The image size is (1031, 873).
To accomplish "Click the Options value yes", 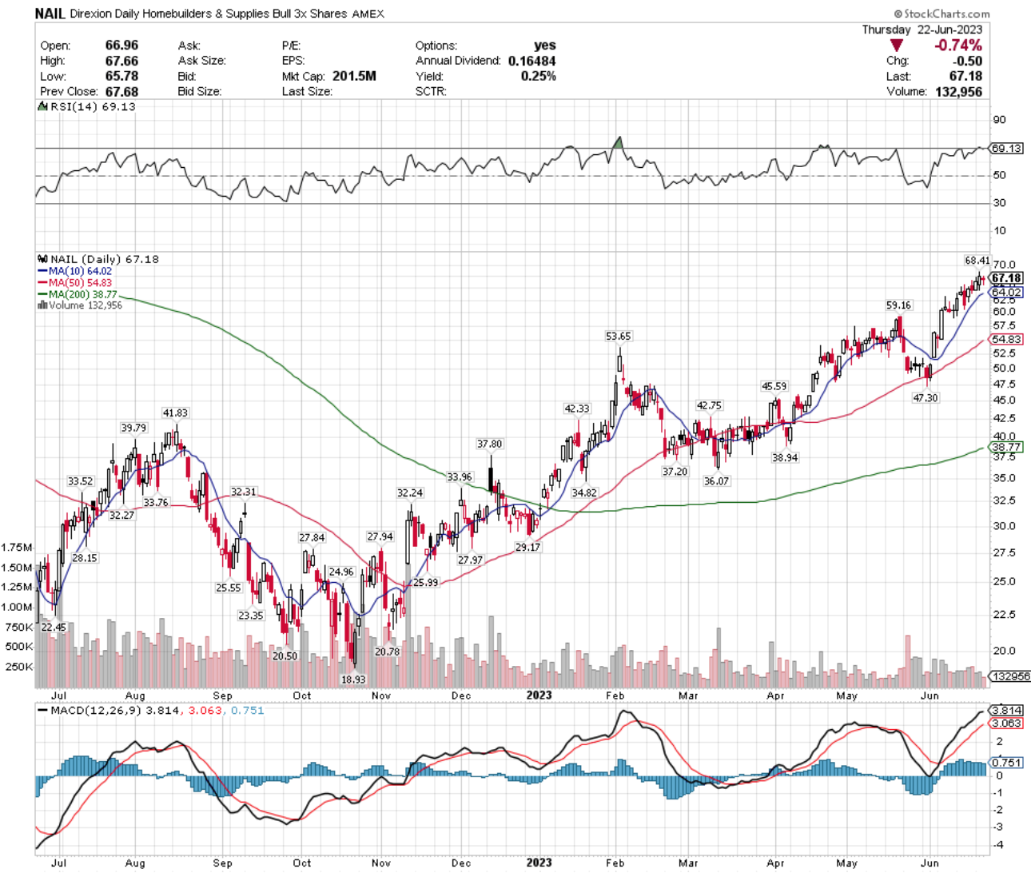I will click(x=545, y=46).
